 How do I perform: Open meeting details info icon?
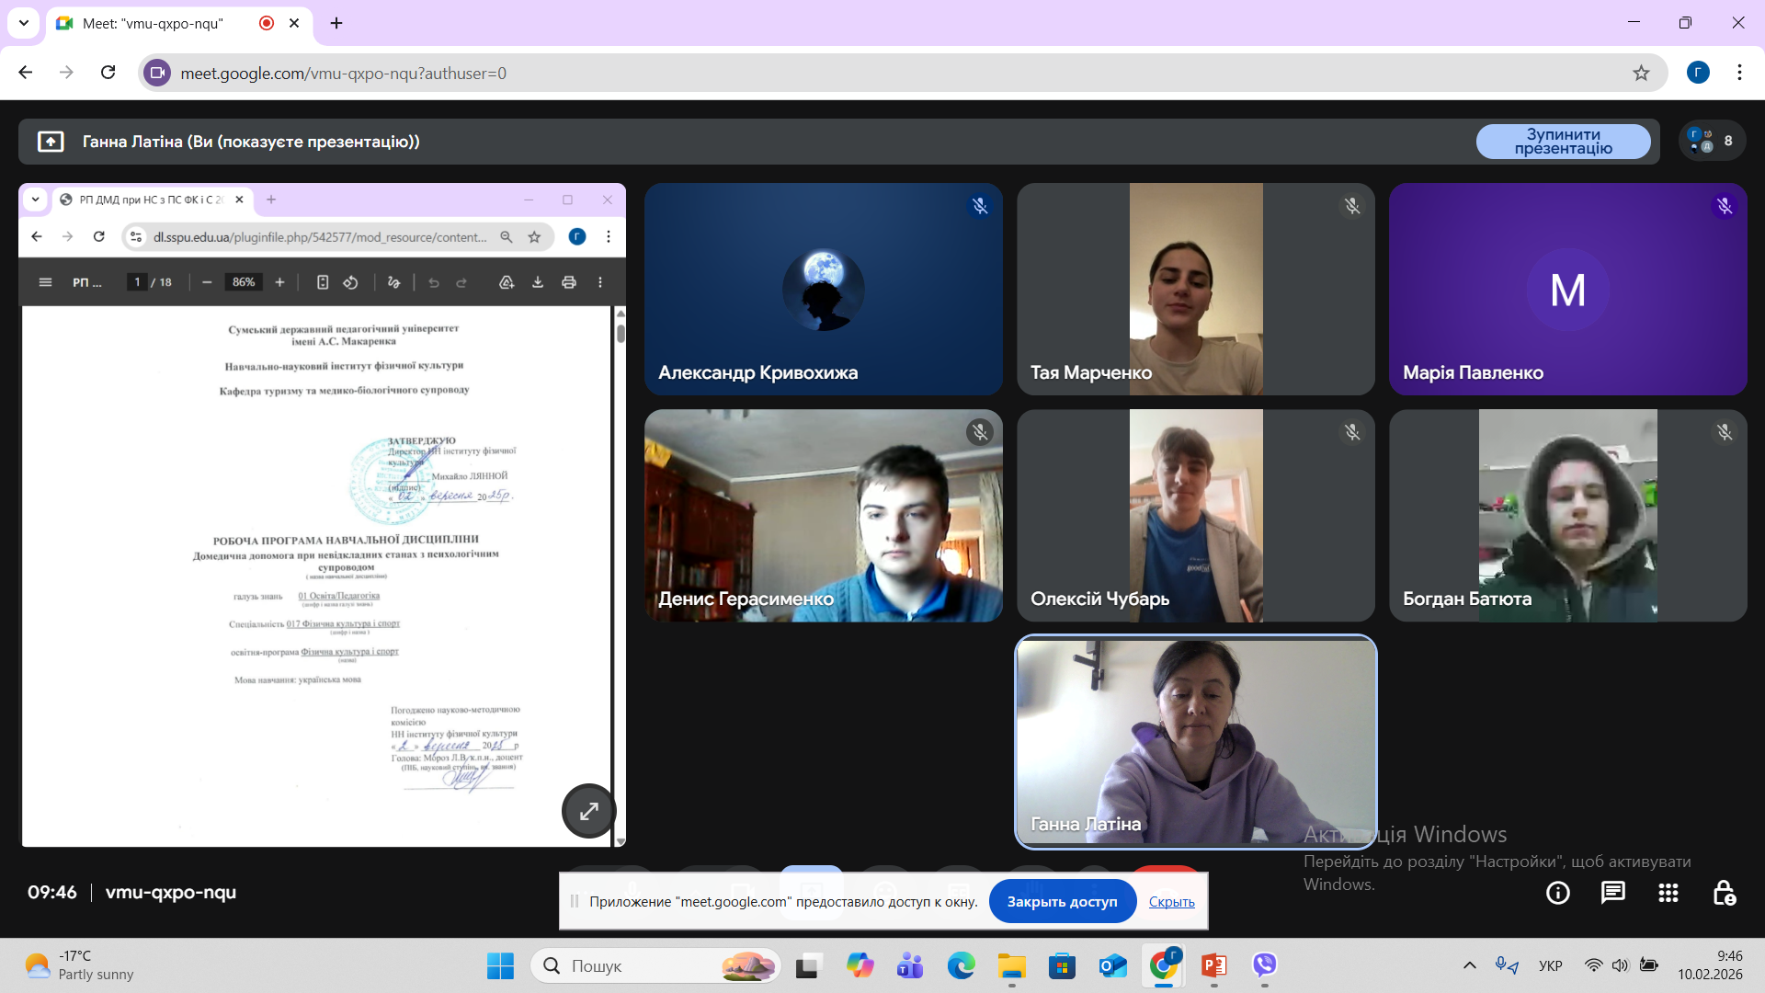coord(1557,893)
